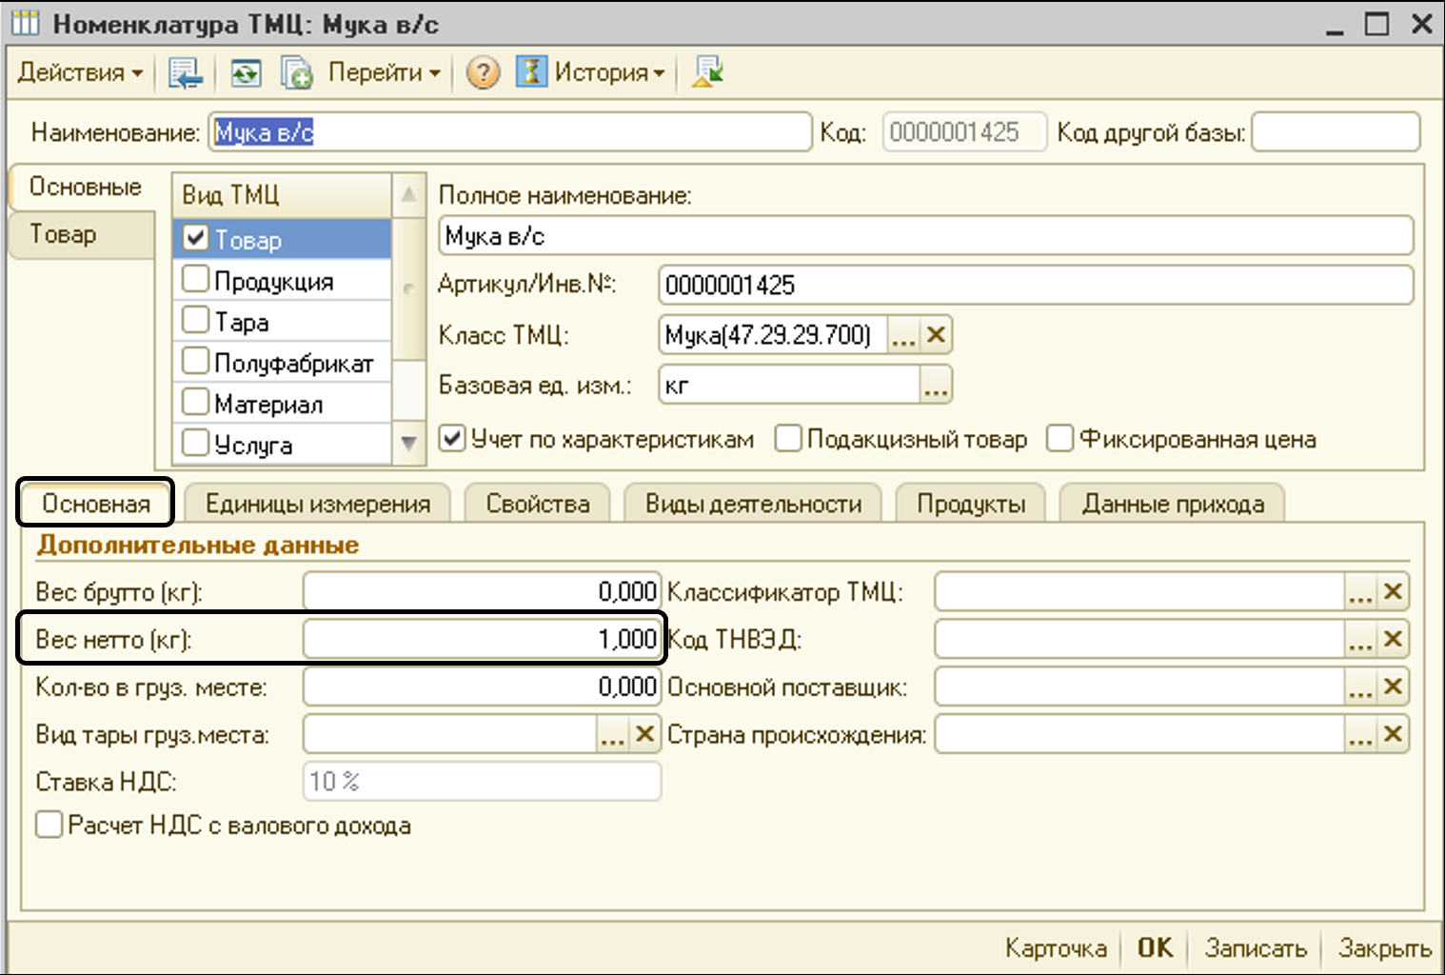The image size is (1445, 975).
Task: Open Базовая ед. изм. selection button
Action: (935, 386)
